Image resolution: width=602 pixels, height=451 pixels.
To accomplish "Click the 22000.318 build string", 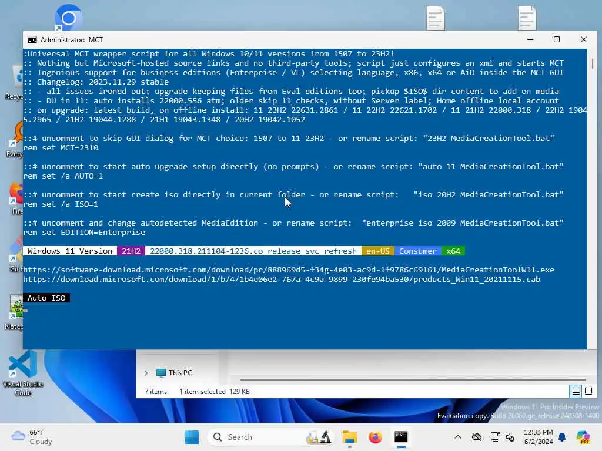I will 253,251.
